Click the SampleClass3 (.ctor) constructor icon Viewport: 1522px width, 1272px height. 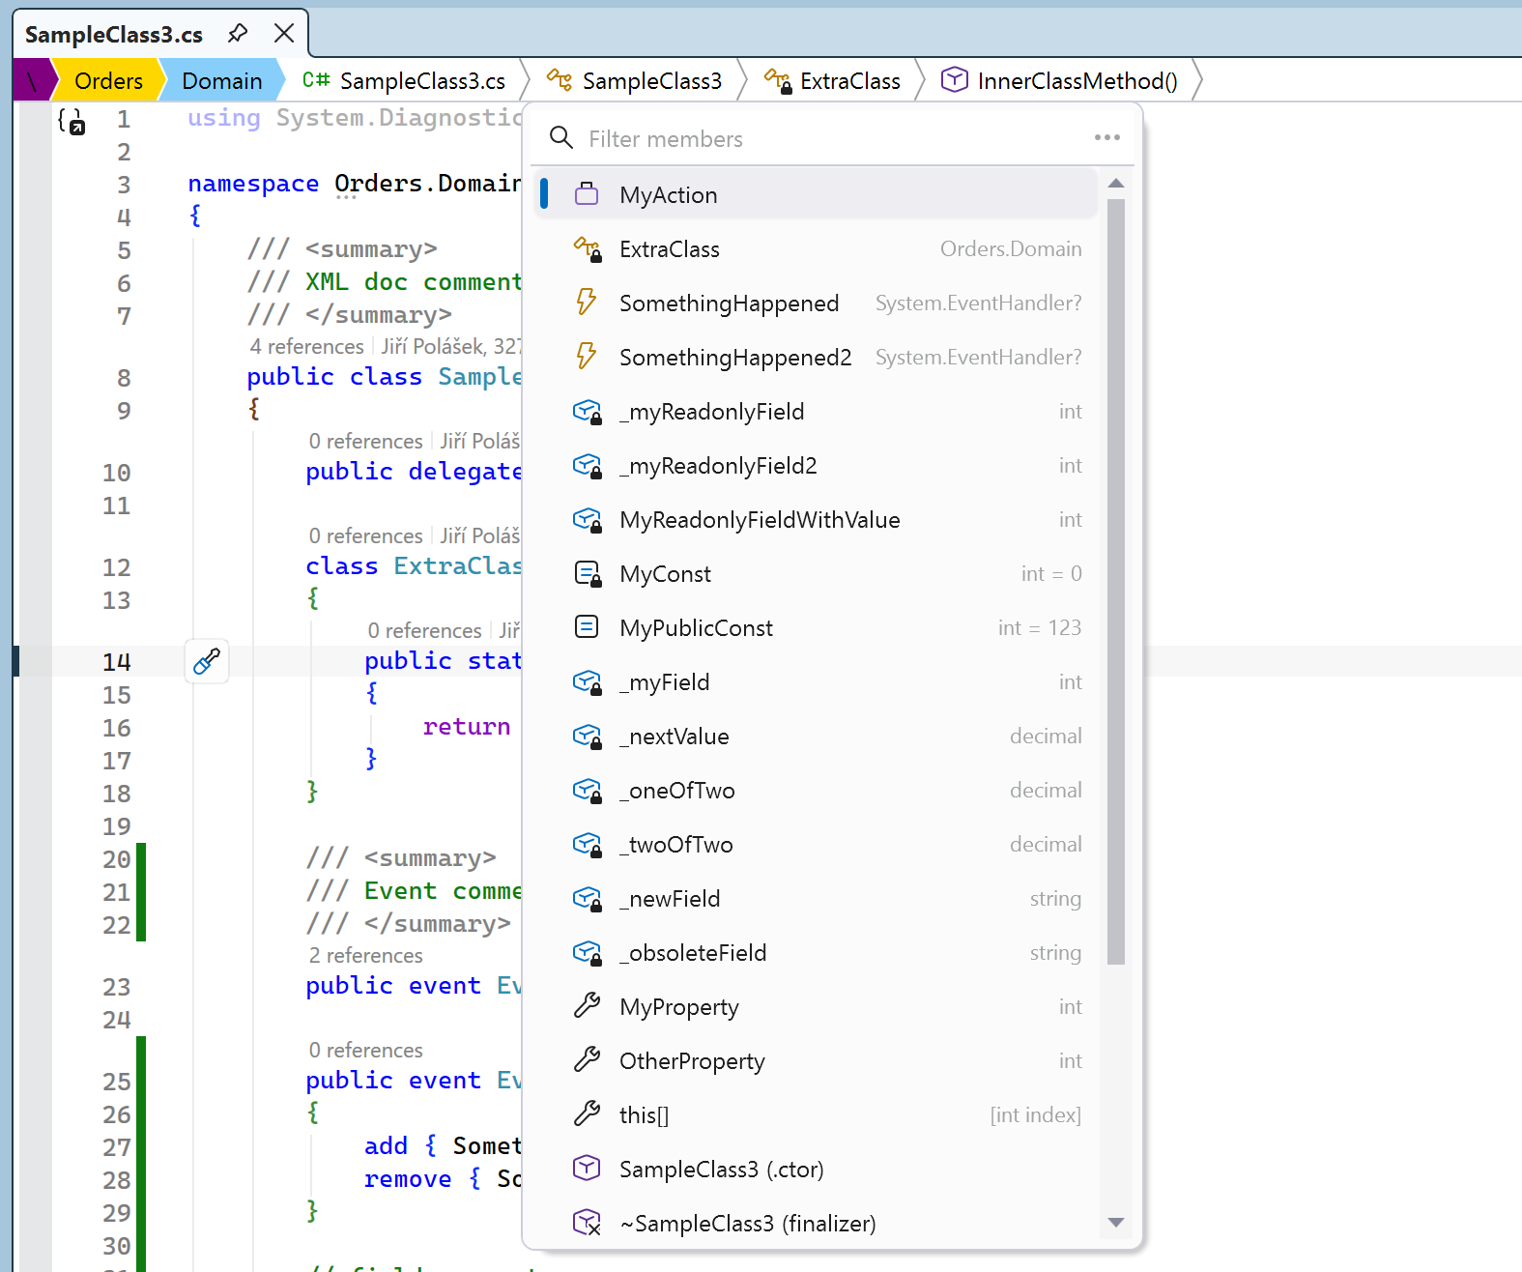587,1169
